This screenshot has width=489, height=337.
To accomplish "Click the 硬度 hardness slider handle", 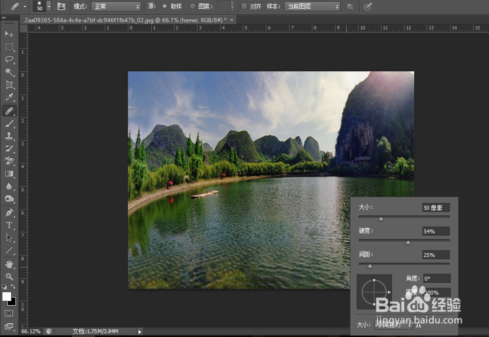I will point(408,243).
